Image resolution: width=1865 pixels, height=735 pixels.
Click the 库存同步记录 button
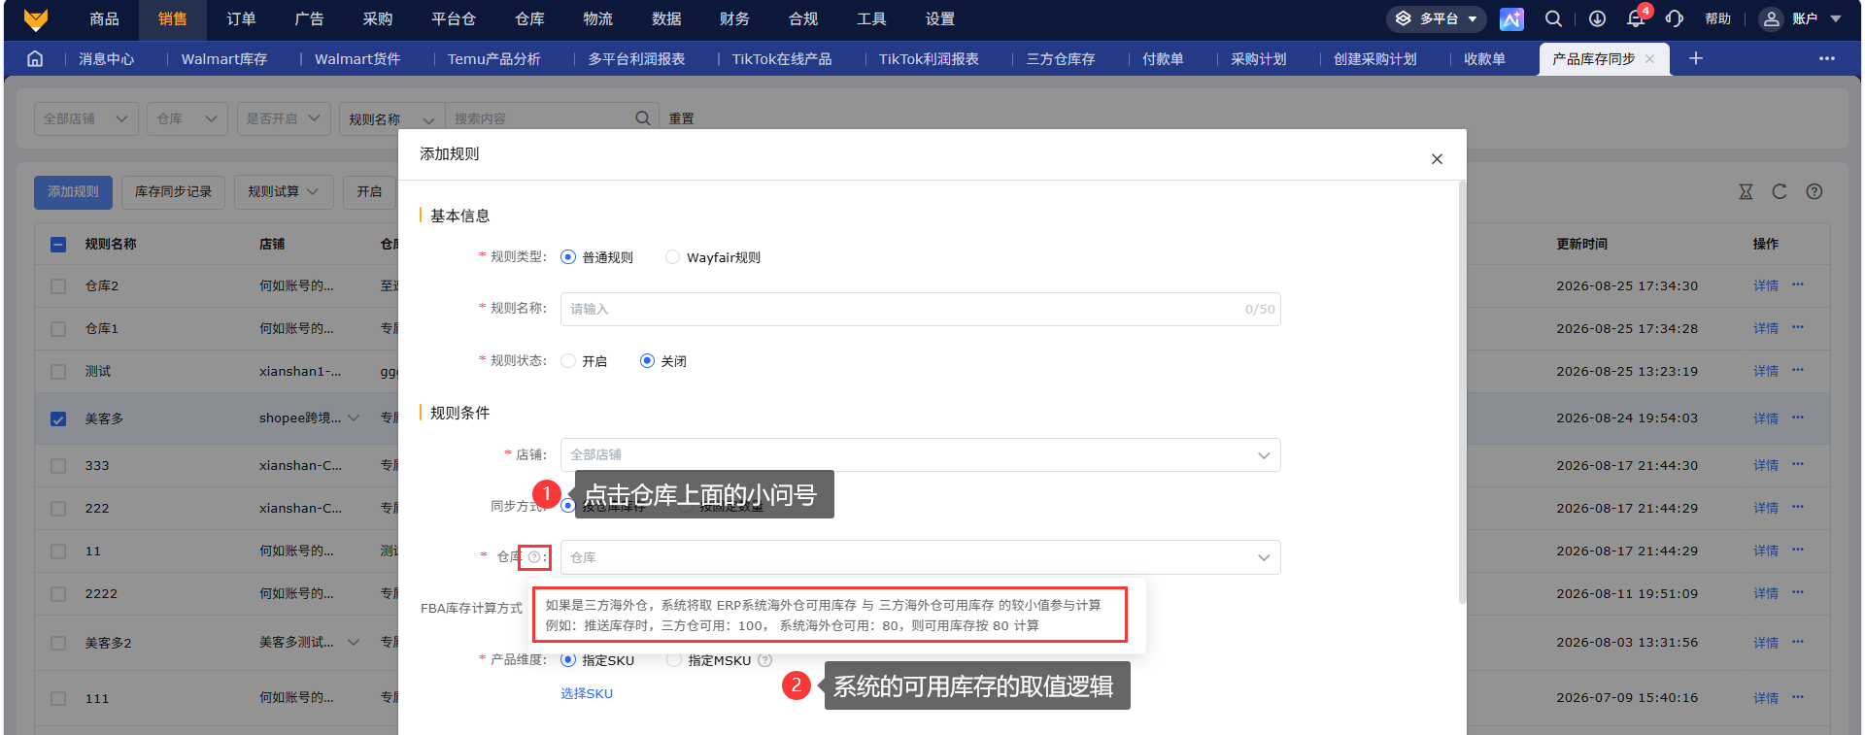(x=173, y=192)
